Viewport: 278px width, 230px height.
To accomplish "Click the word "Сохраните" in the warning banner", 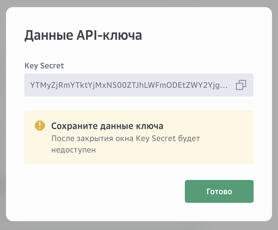I will (72, 126).
